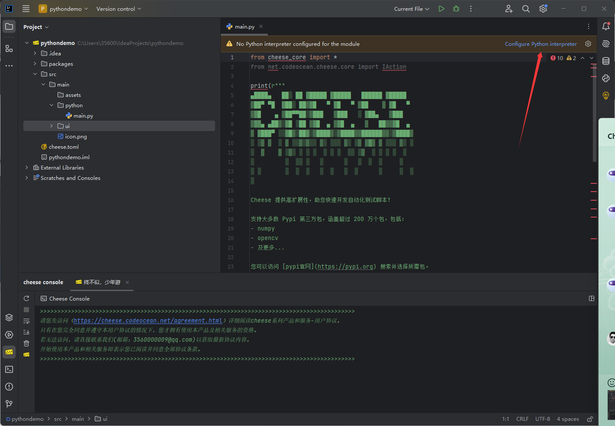Open the Services tool window
Image resolution: width=615 pixels, height=426 pixels.
tap(9, 335)
